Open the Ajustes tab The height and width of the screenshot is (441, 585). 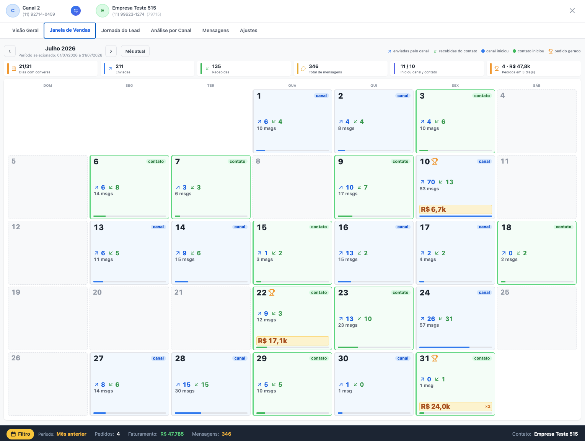[x=249, y=31]
